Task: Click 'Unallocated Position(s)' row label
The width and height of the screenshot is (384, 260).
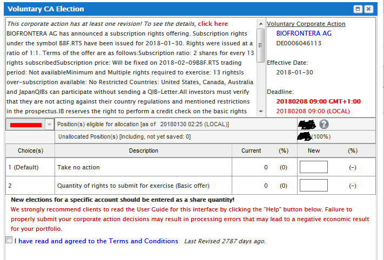Action: tap(124, 136)
